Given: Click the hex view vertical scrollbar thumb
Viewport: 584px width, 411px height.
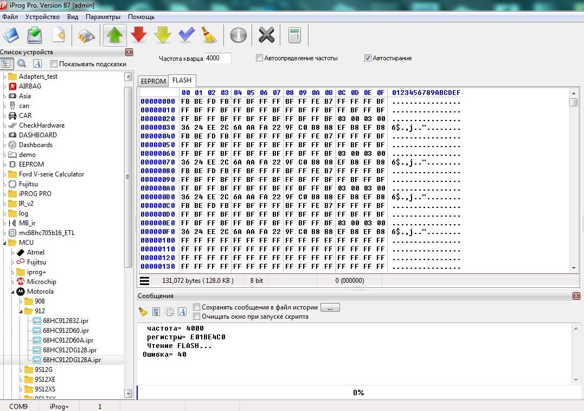Looking at the screenshot, I should coord(574,103).
